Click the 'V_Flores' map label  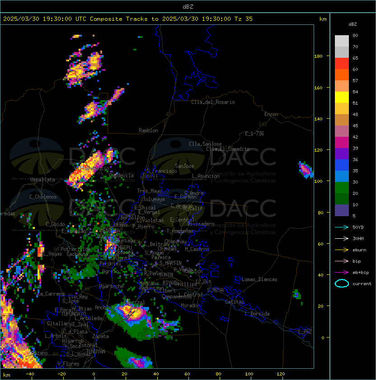coord(68,364)
